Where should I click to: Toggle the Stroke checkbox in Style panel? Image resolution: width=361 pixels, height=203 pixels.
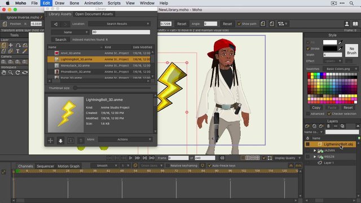[x=308, y=48]
